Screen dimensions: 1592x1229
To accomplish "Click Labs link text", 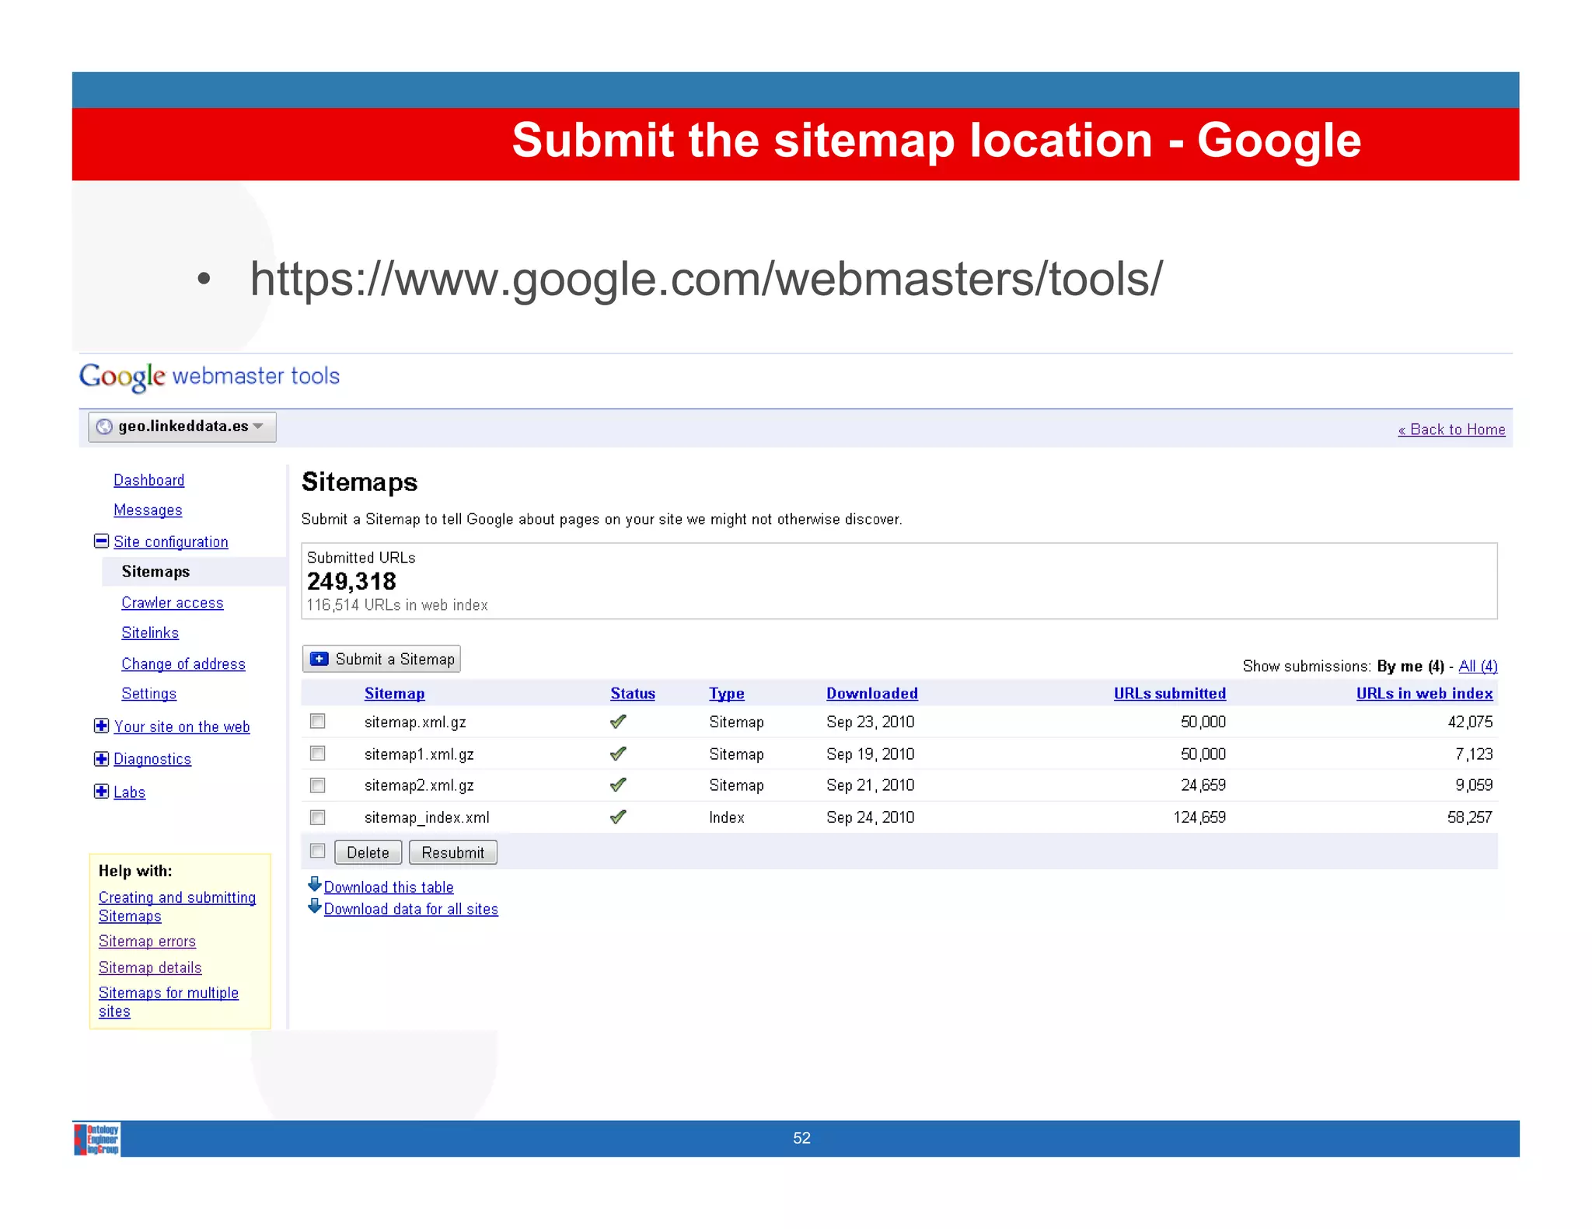I will pos(129,792).
